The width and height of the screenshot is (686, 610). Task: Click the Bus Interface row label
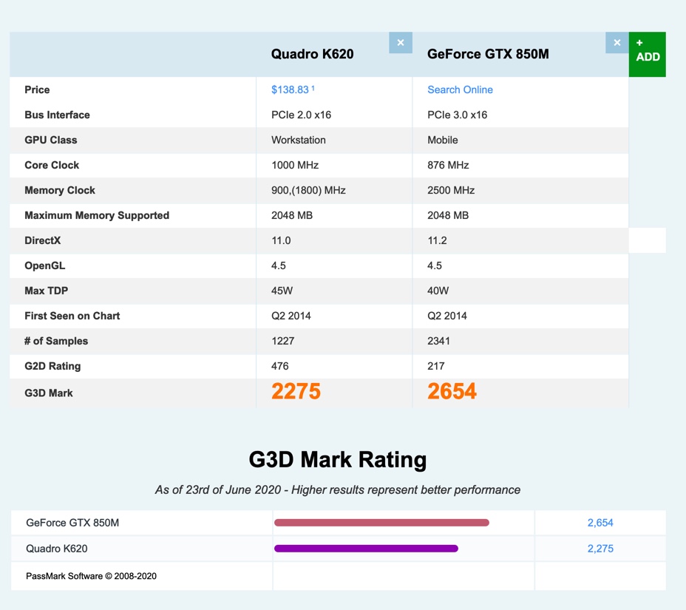pyautogui.click(x=58, y=115)
